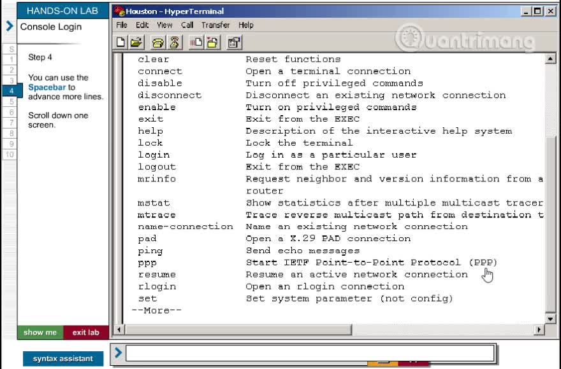Viewport: 561px width, 369px height.
Task: Click the exit lab button
Action: pyautogui.click(x=86, y=332)
